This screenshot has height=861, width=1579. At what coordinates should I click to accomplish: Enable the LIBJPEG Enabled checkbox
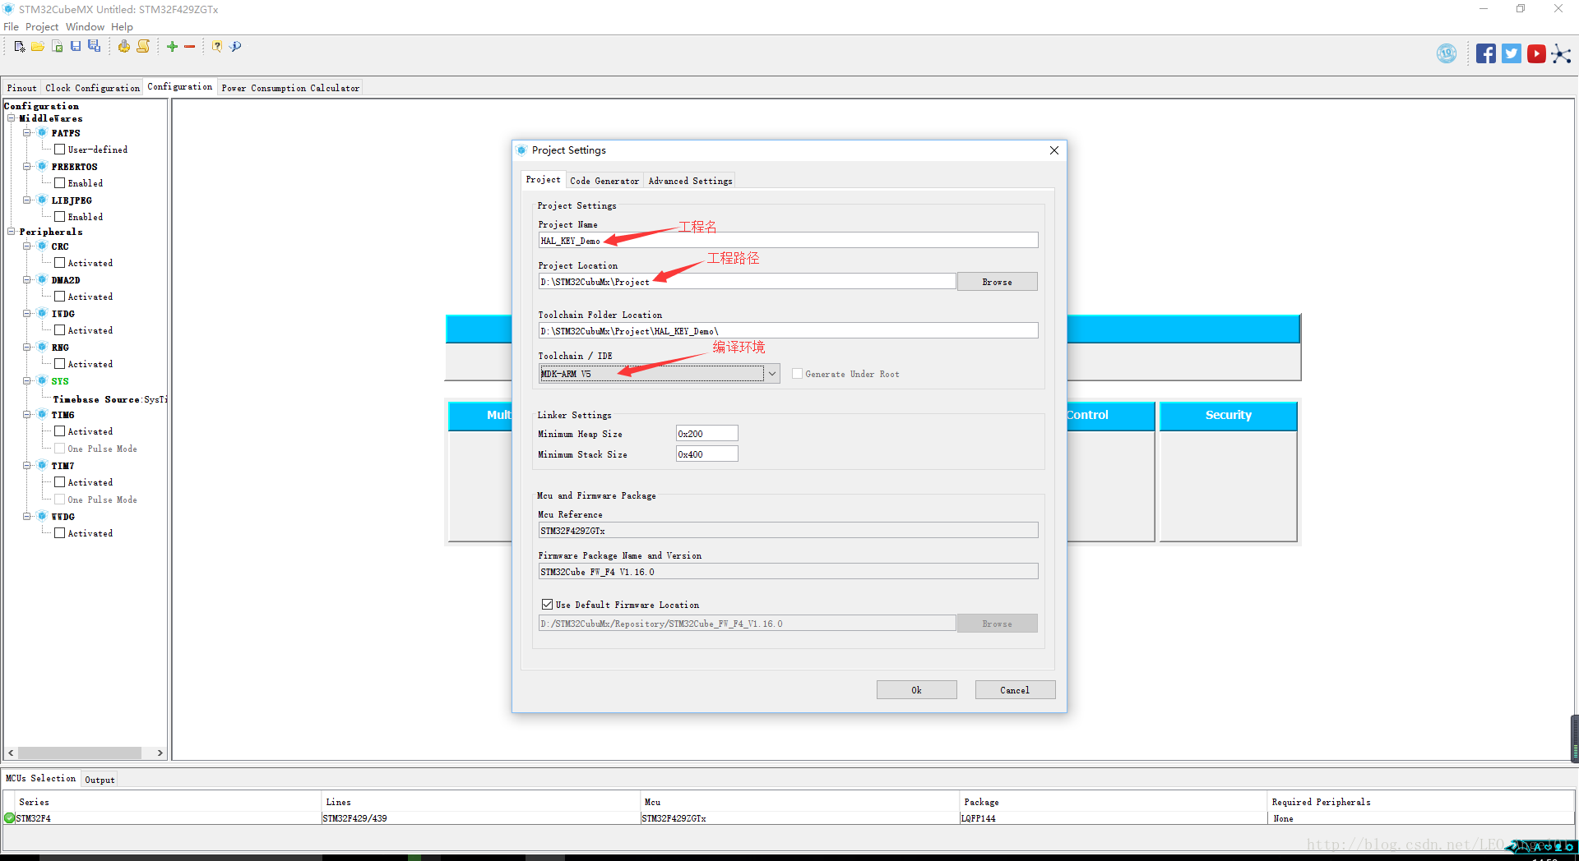point(59,217)
